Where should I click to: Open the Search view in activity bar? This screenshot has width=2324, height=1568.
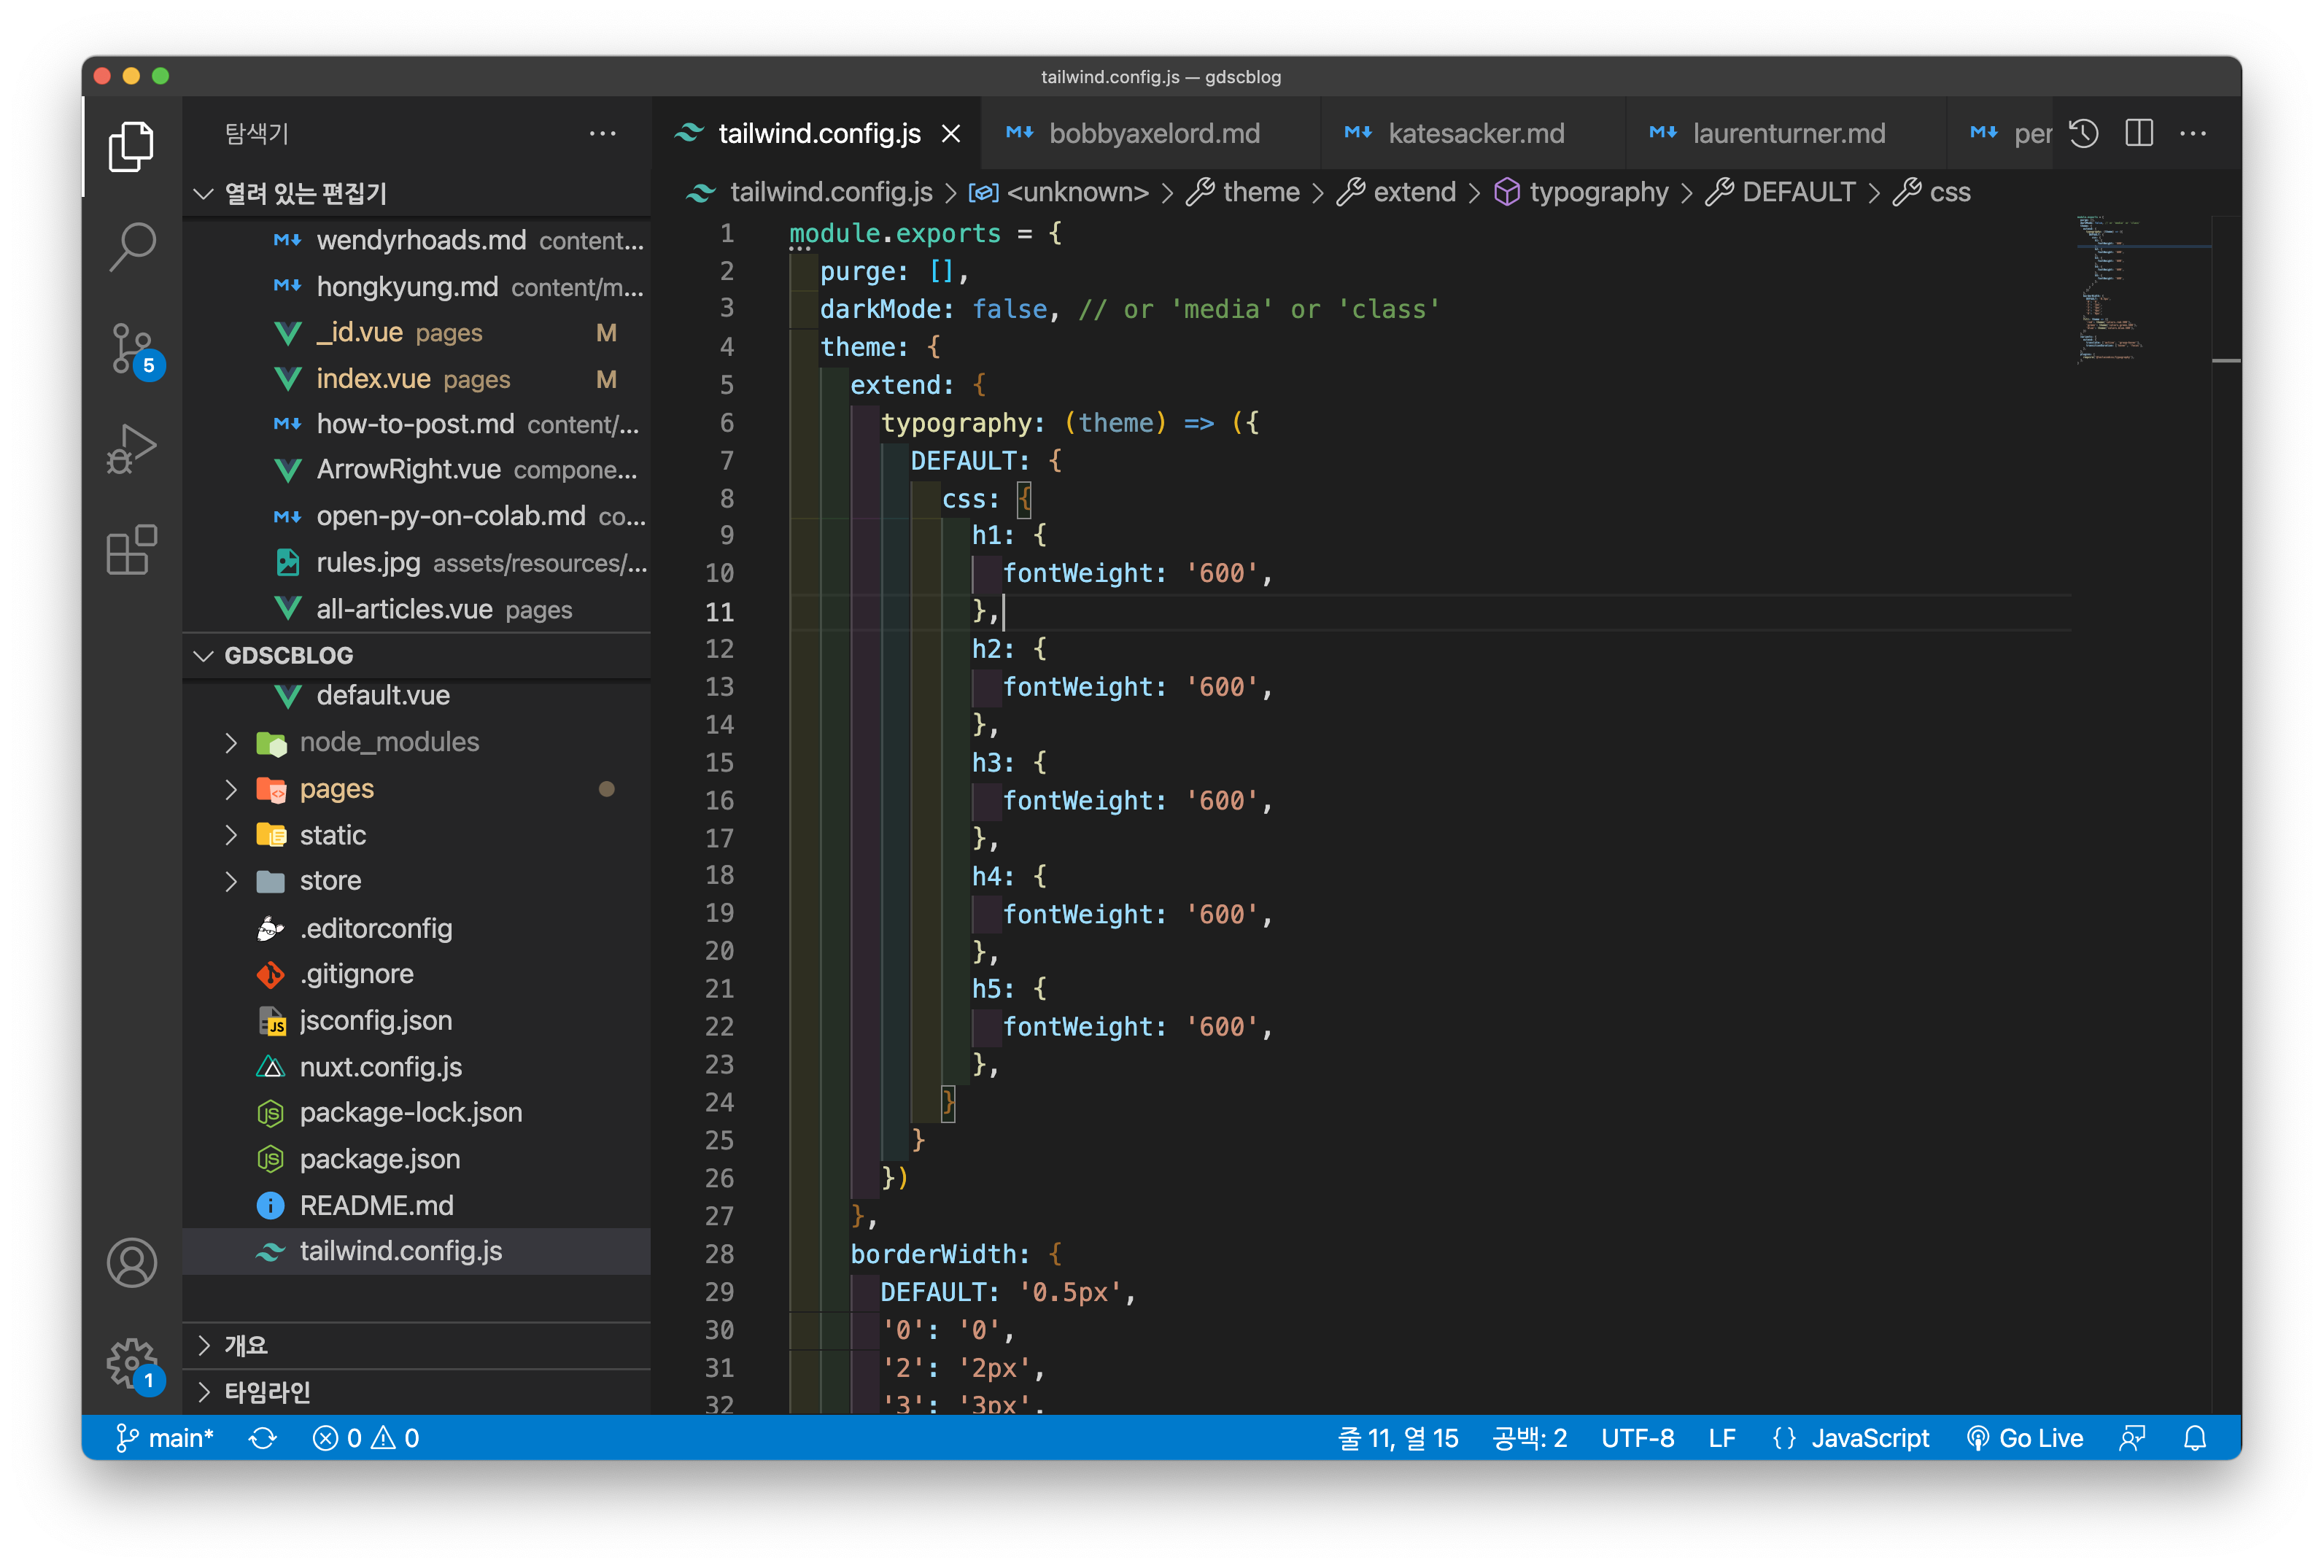point(131,245)
